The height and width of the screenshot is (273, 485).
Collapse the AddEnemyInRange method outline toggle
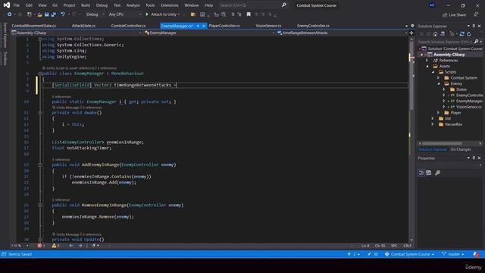40,165
